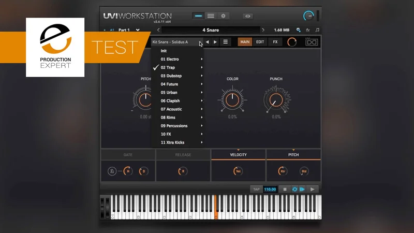This screenshot has width=414, height=233.
Task: Open the multi-part list view icon
Action: (x=211, y=16)
